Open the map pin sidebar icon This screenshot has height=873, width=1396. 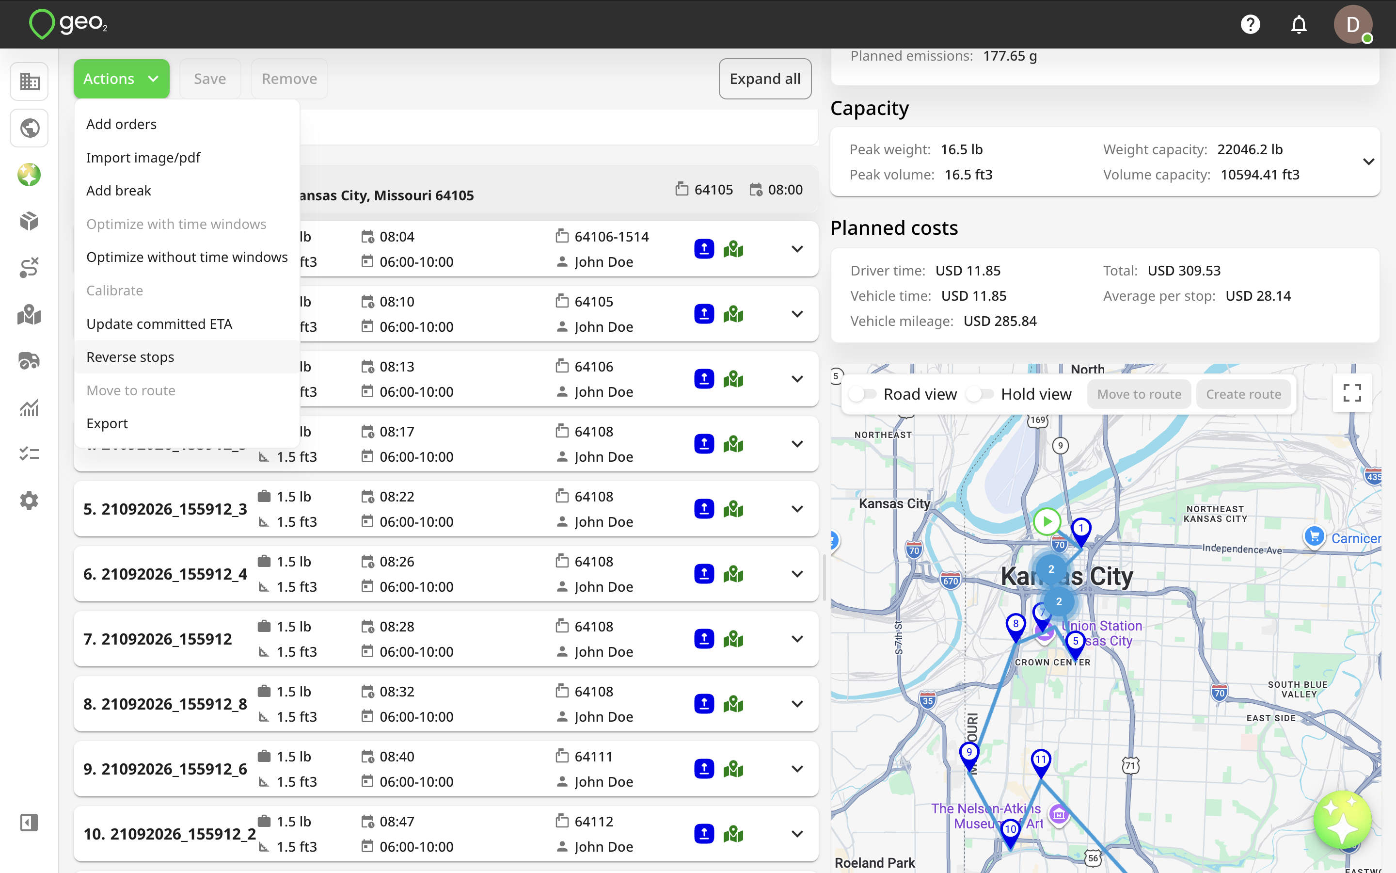(x=29, y=315)
